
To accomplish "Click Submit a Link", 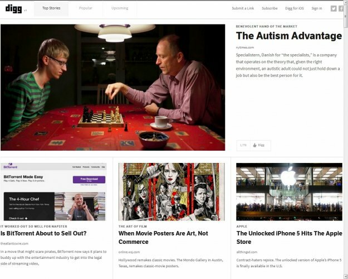I will (x=243, y=8).
